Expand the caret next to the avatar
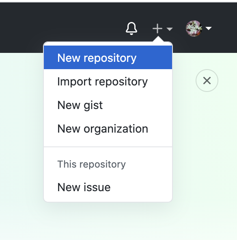Screen dimensions: 237x240 pos(209,28)
